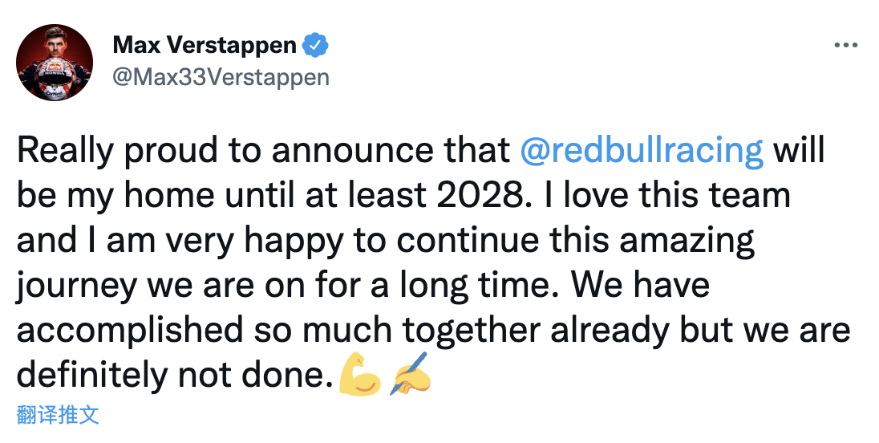Click the flexed biceps emoji
879x443 pixels.
click(x=360, y=375)
